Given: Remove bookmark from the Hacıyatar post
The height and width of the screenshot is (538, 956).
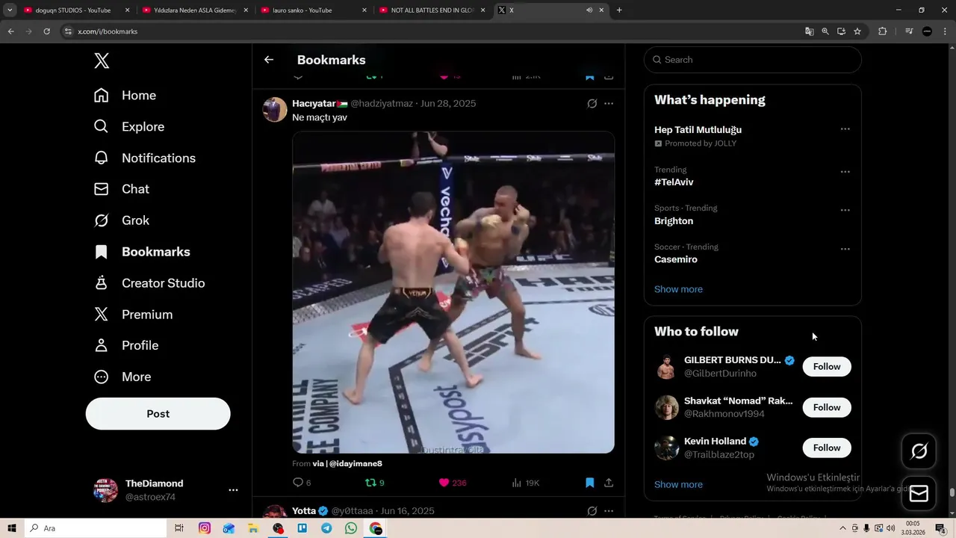Looking at the screenshot, I should pyautogui.click(x=589, y=483).
